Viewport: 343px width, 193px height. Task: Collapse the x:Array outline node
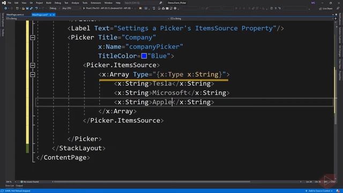32,75
